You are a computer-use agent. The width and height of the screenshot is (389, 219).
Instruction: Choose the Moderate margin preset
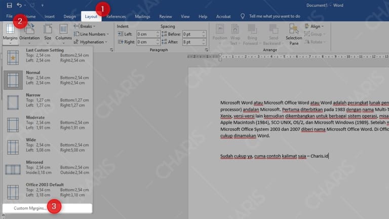click(48, 125)
